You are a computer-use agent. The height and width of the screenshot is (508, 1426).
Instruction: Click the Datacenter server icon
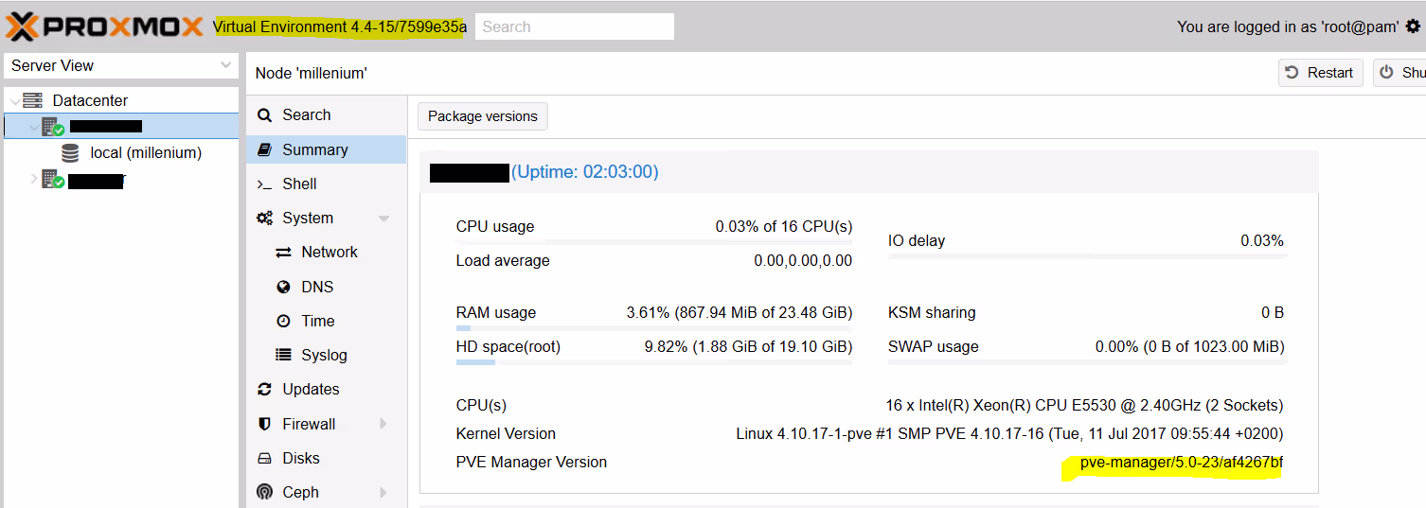33,100
